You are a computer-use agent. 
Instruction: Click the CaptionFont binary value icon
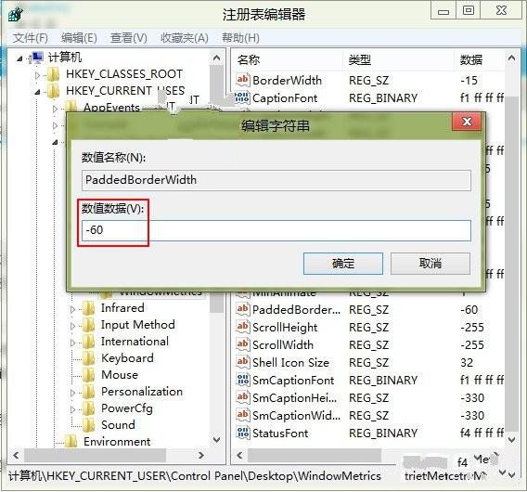pyautogui.click(x=243, y=97)
